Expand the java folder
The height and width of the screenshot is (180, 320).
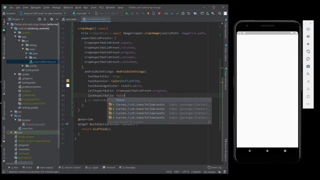(x=26, y=53)
